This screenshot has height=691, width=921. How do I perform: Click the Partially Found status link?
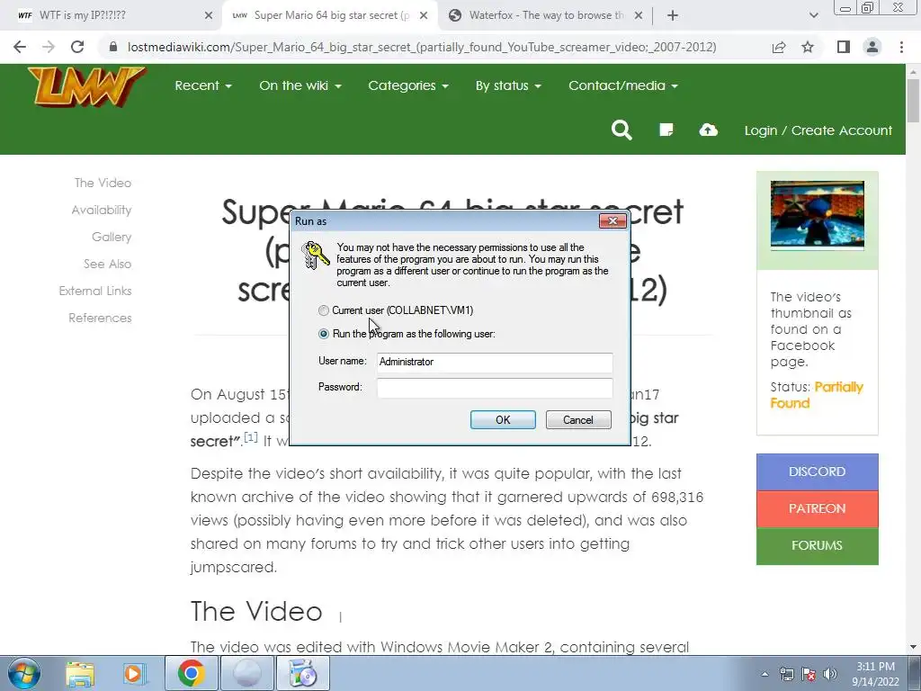pos(817,395)
